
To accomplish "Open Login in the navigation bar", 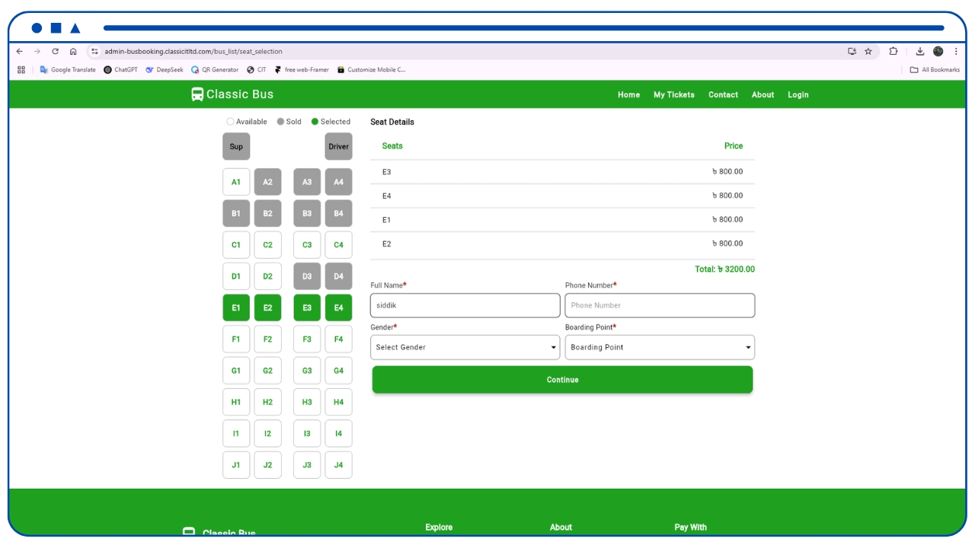I will pyautogui.click(x=798, y=95).
